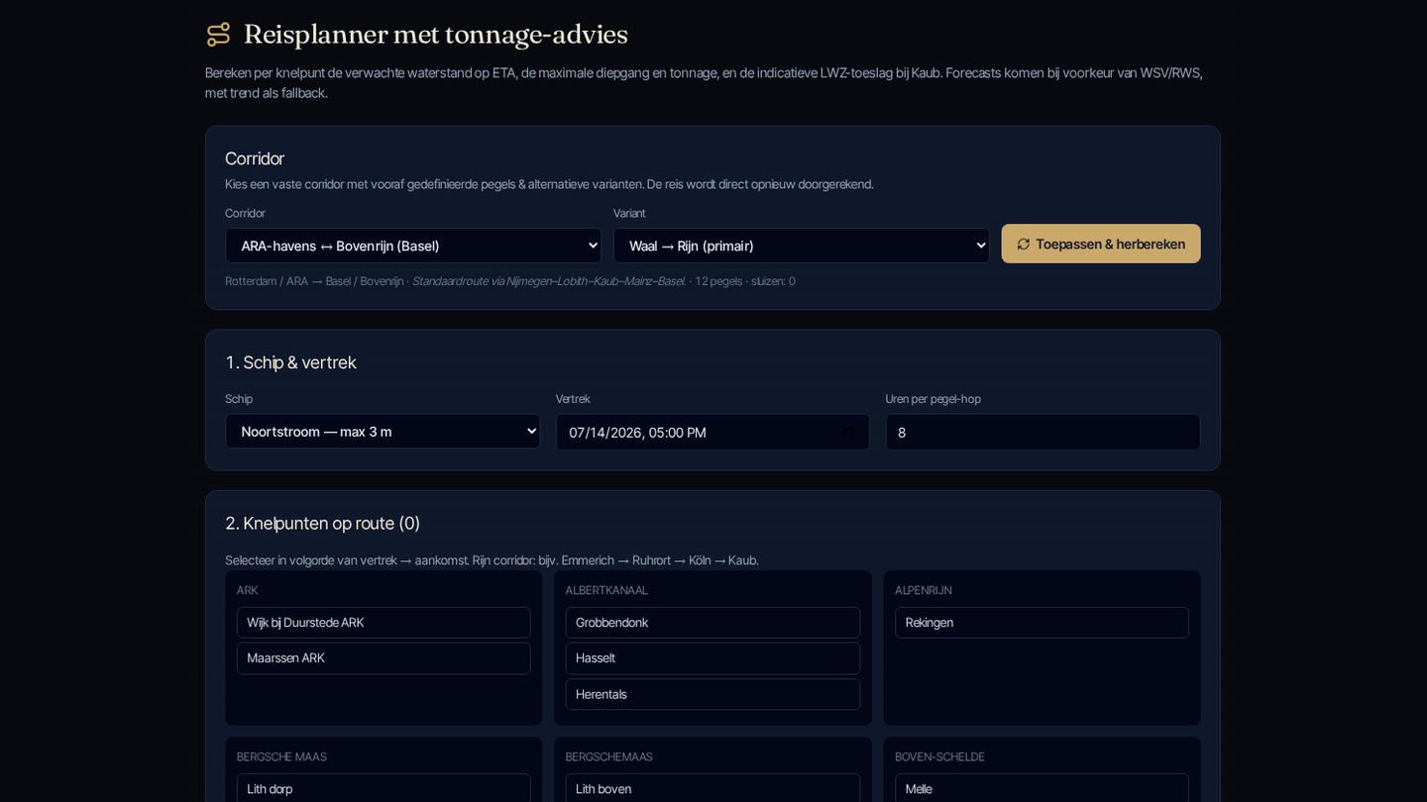1427x802 pixels.
Task: Open the Variant dropdown Waal → Rijn
Action: pos(801,246)
